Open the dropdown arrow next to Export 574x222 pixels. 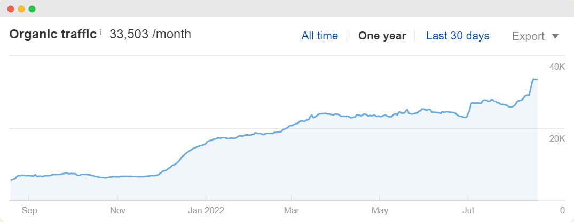click(x=555, y=37)
